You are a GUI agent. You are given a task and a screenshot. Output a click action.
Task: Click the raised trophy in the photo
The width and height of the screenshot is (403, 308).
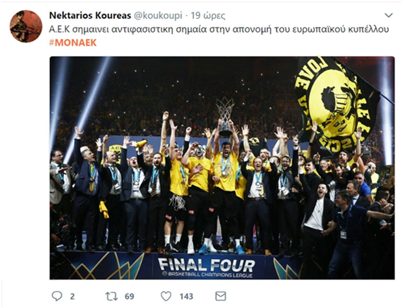coord(225,116)
